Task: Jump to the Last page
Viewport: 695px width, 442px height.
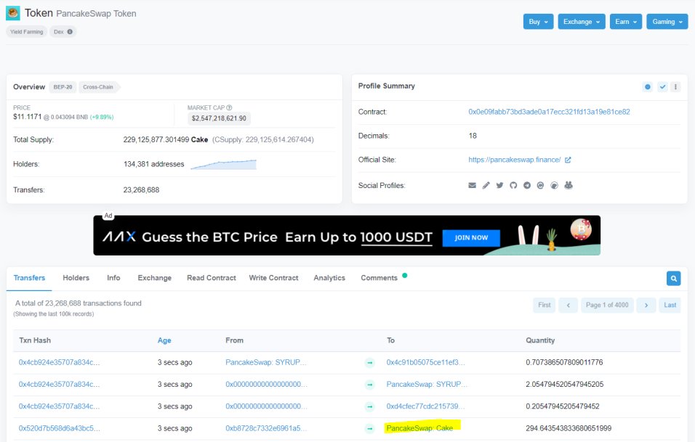Action: pyautogui.click(x=670, y=305)
